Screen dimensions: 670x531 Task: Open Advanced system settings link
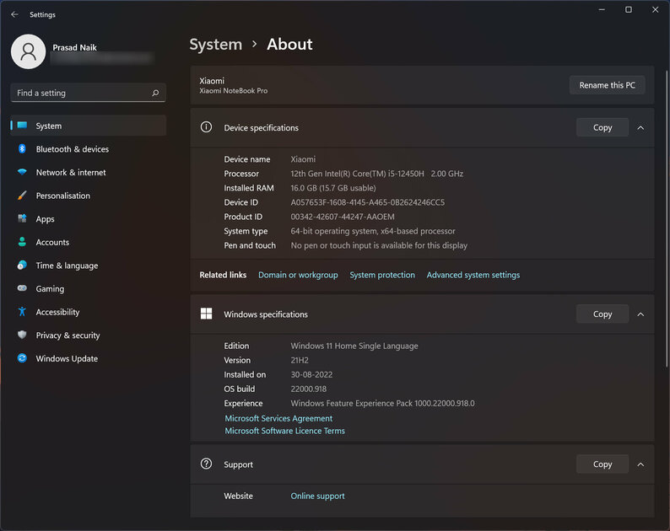click(x=473, y=275)
